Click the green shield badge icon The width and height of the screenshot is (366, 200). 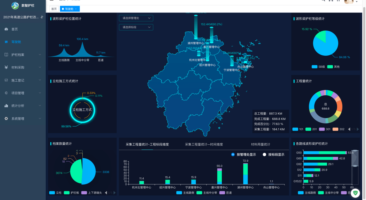355,193
